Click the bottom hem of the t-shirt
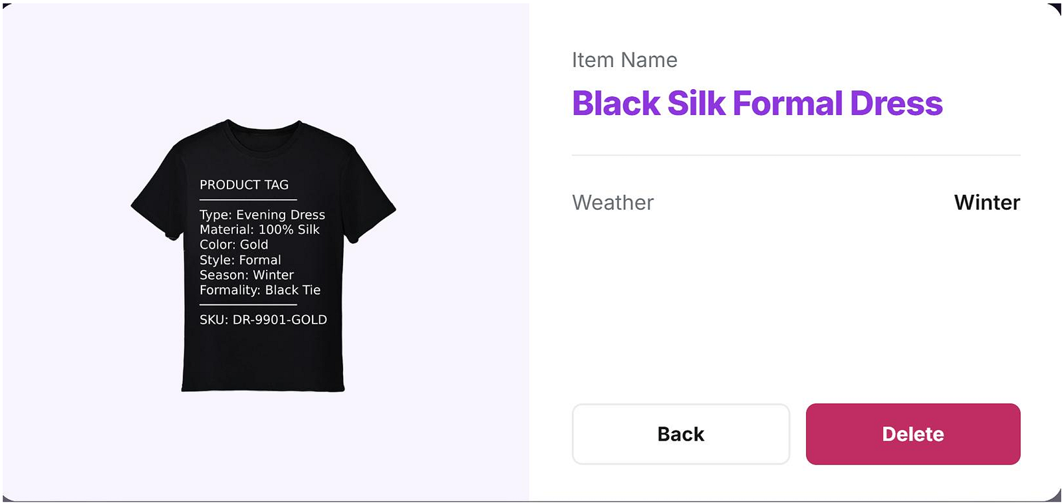This screenshot has width=1064, height=503. click(x=263, y=387)
